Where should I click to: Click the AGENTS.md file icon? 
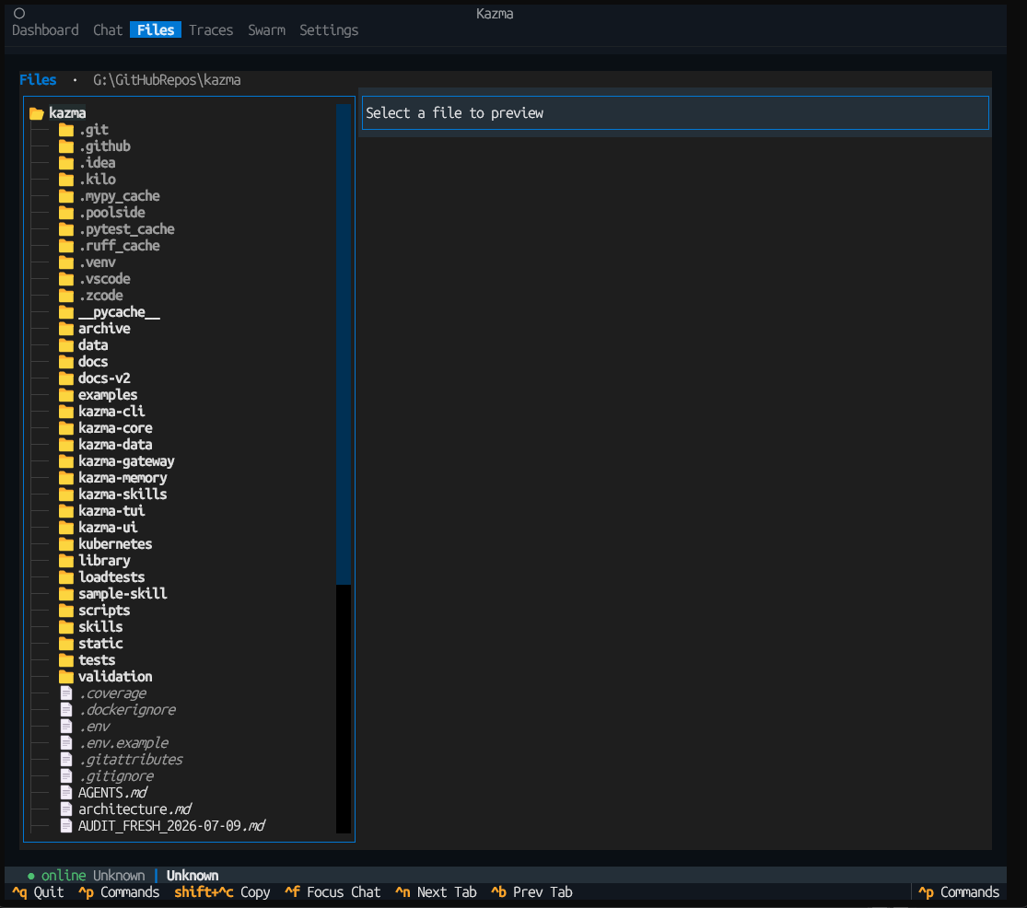pos(66,793)
